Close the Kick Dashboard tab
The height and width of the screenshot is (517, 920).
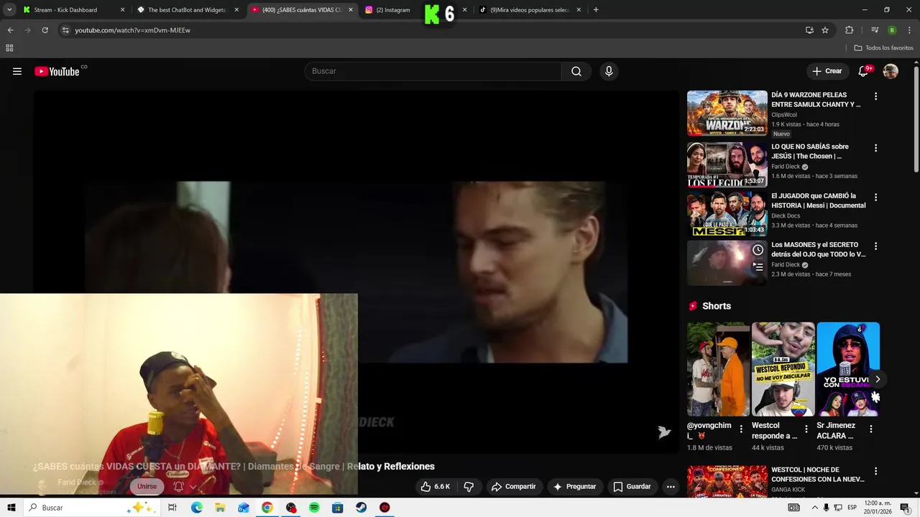coord(122,10)
